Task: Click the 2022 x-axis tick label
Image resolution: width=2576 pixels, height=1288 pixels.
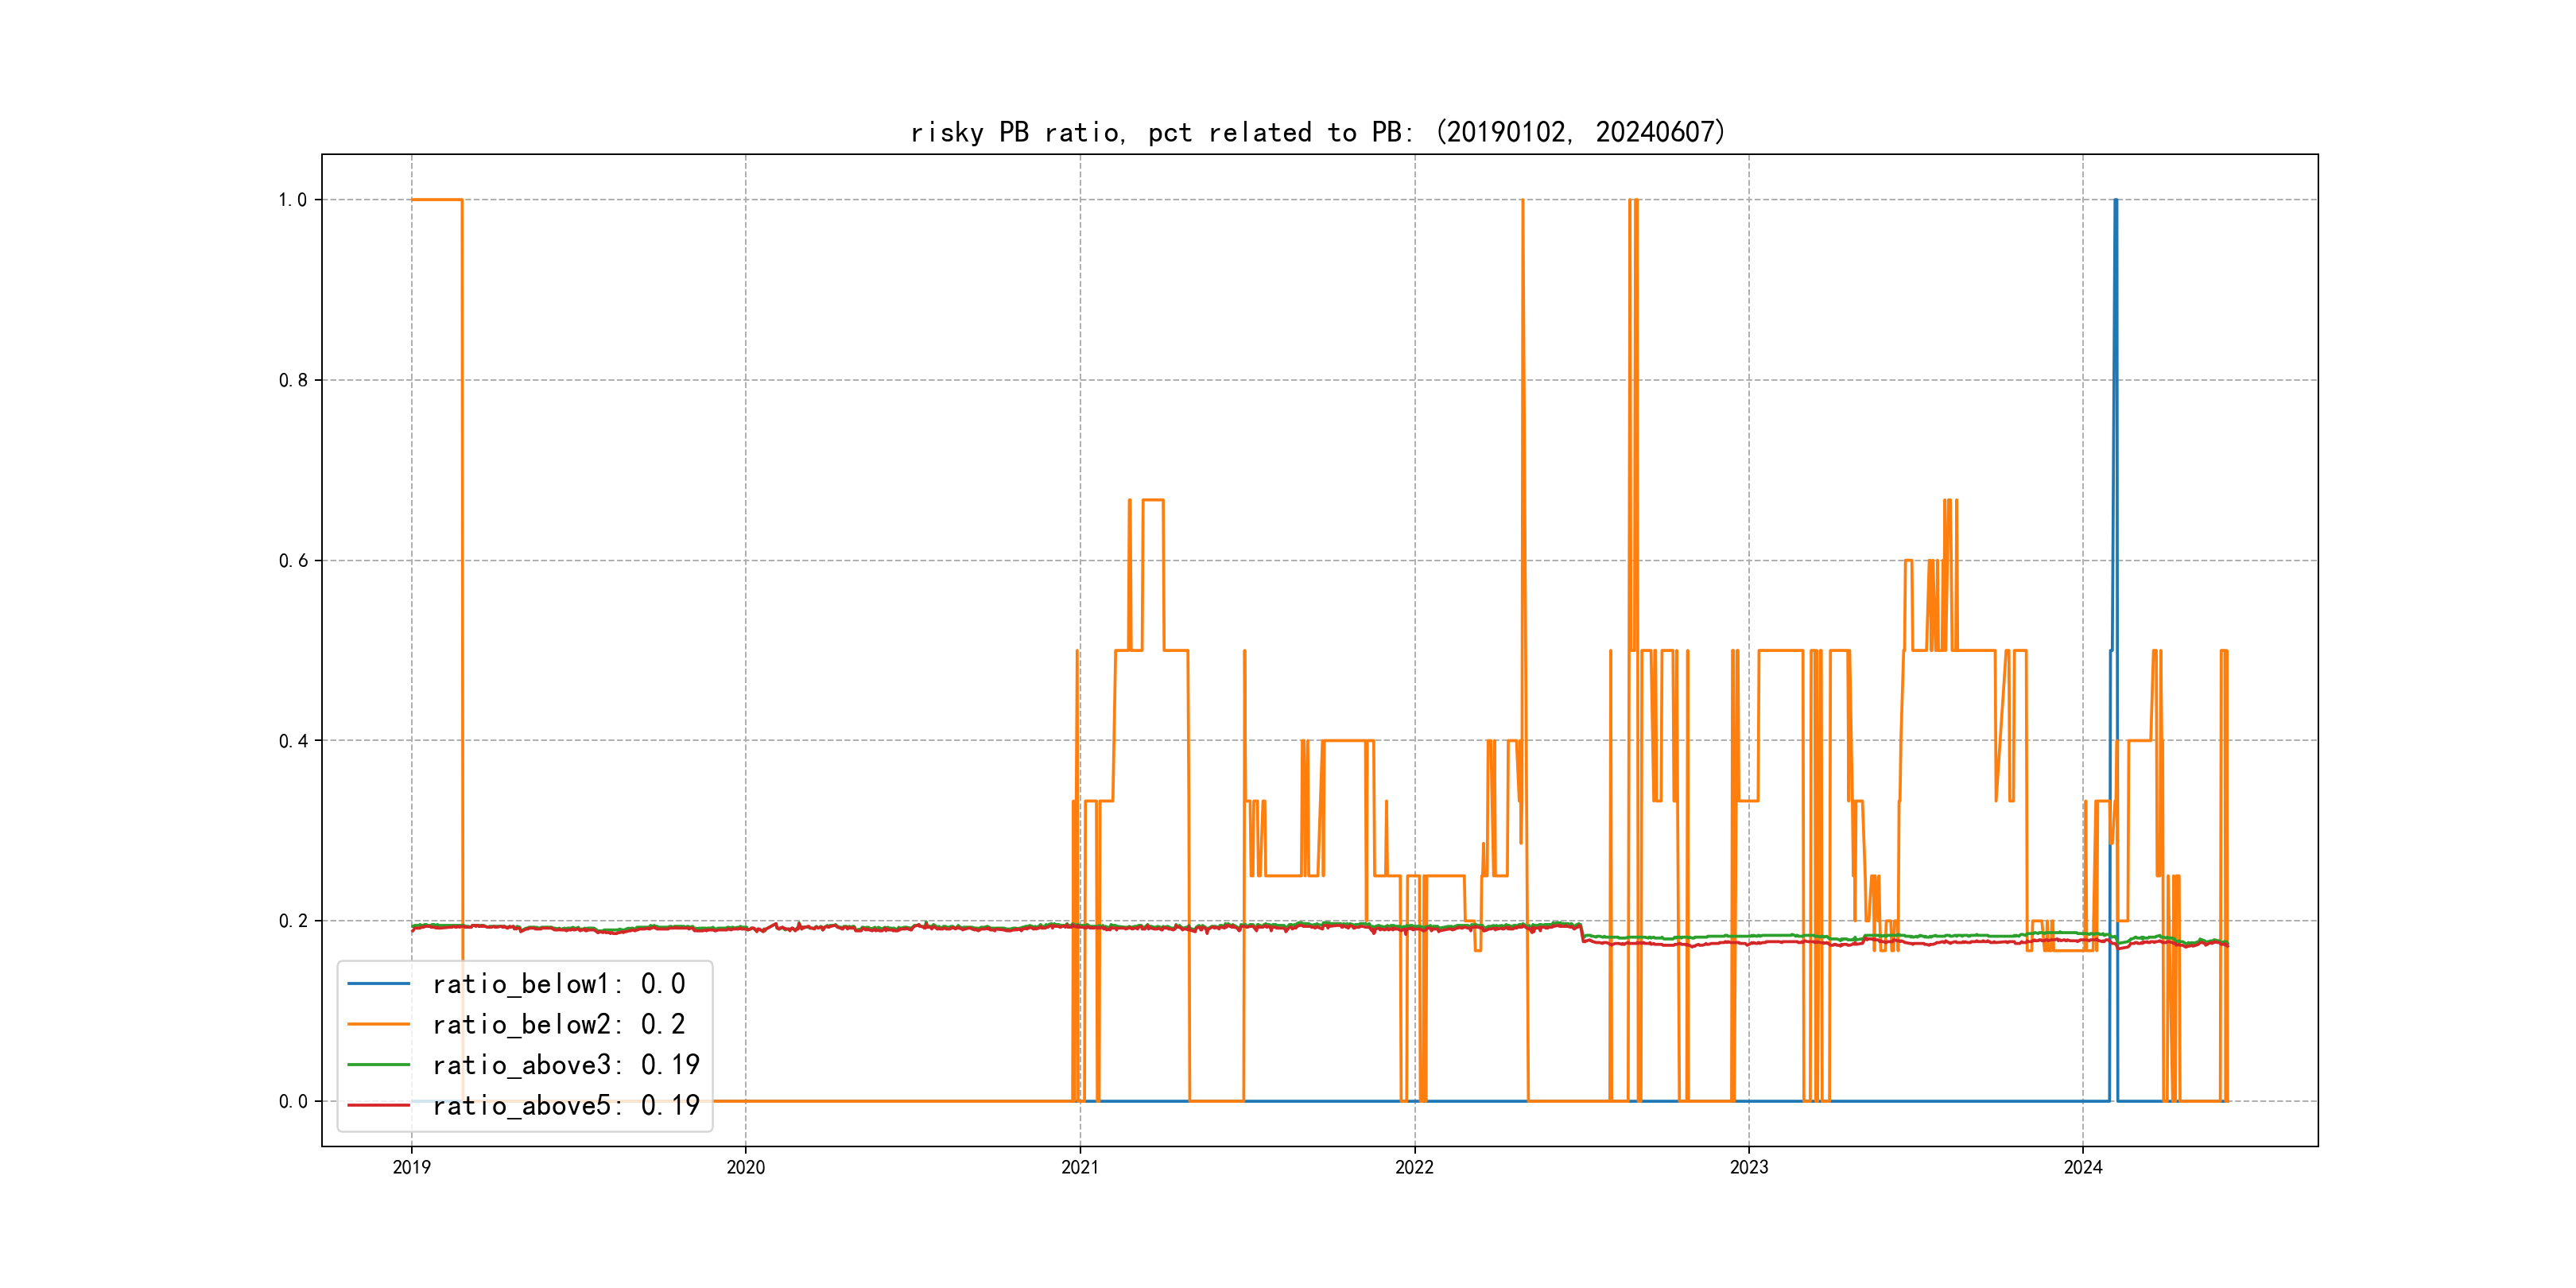Action: [1414, 1167]
